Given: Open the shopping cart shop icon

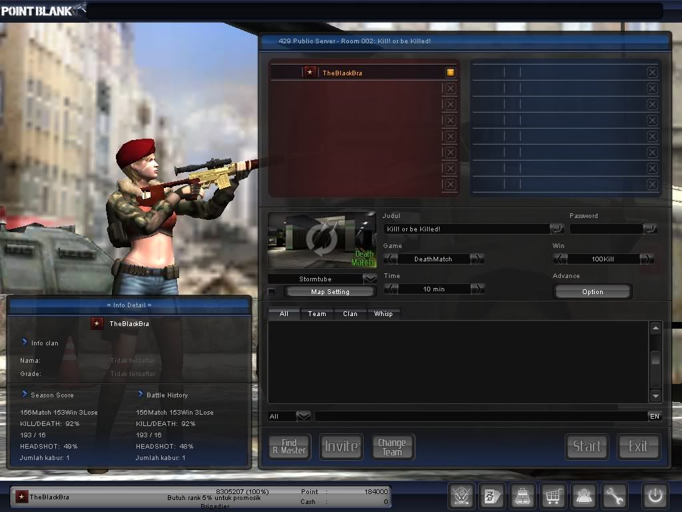Looking at the screenshot, I should pos(553,495).
